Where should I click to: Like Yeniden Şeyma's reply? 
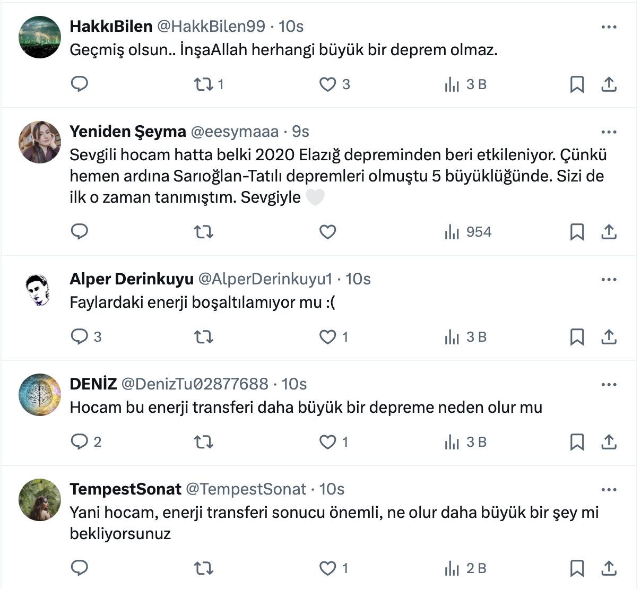328,232
